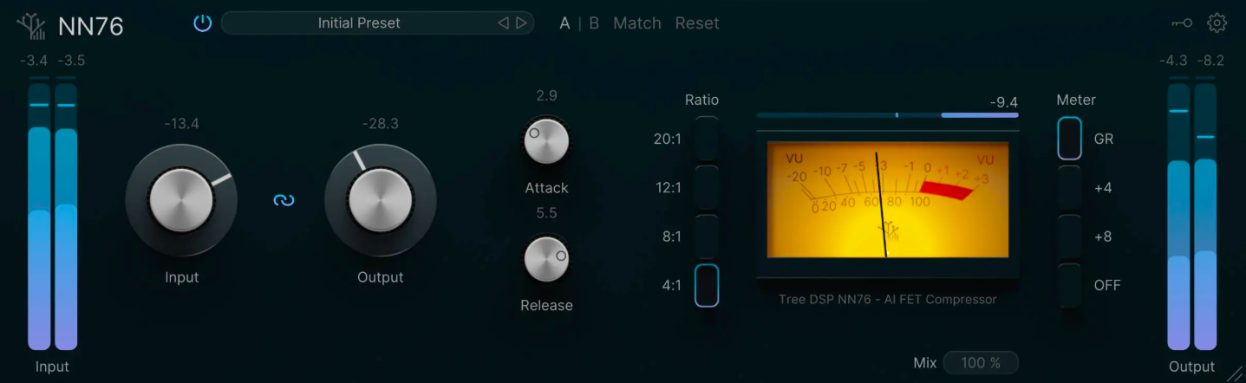Go to next preset with right arrow
Image resolution: width=1246 pixels, height=383 pixels.
point(521,23)
